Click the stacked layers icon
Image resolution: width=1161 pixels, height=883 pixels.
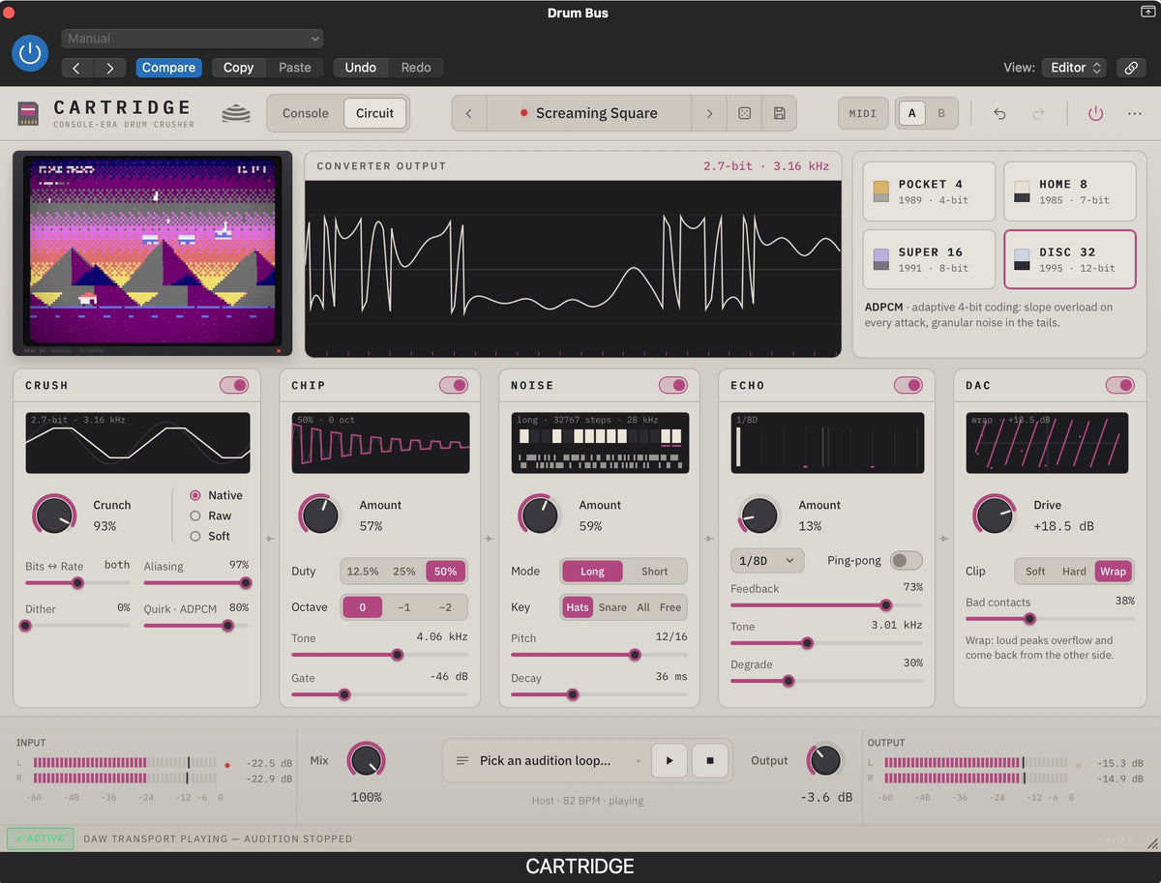click(235, 113)
